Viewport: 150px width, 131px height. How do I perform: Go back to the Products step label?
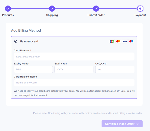pos(8,15)
